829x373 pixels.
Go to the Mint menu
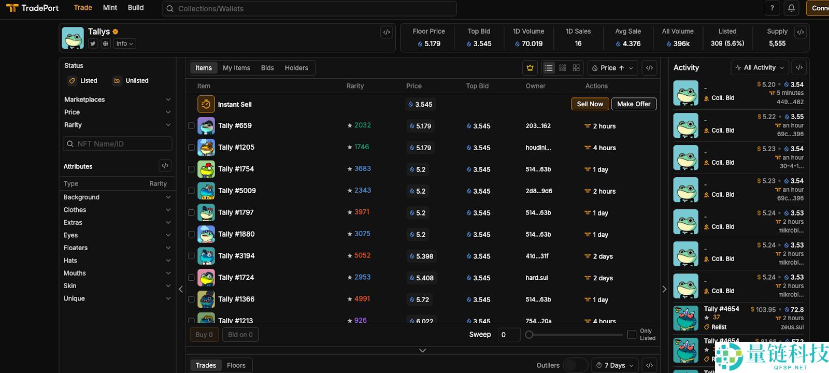110,8
